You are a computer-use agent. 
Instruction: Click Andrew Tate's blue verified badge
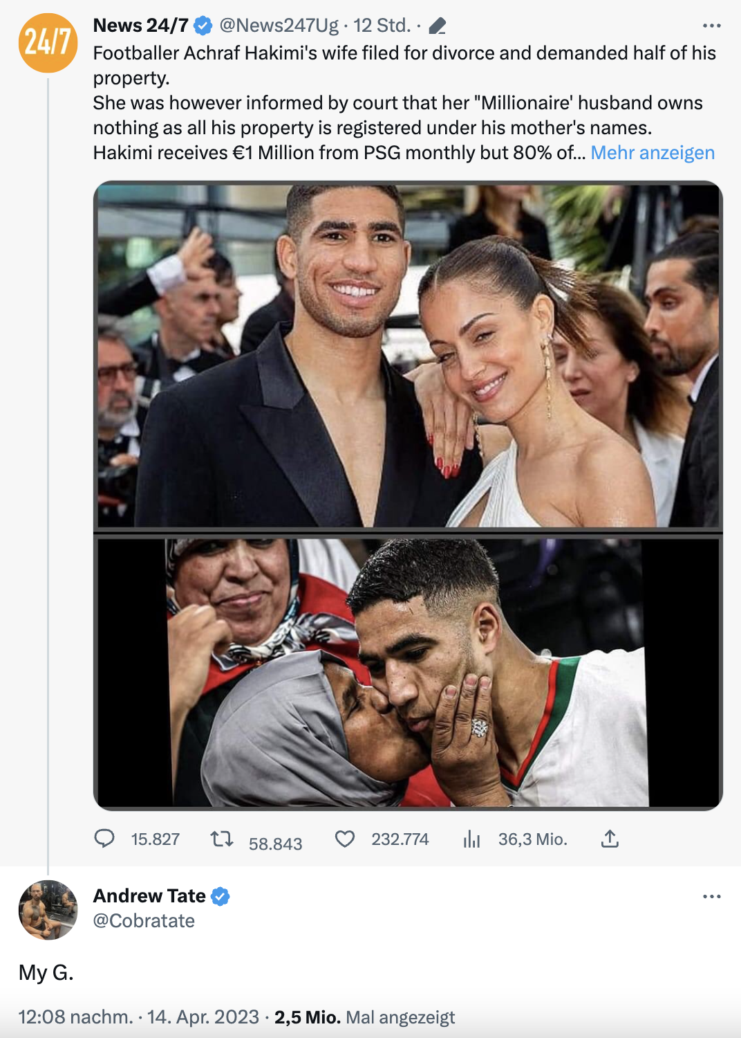pyautogui.click(x=221, y=896)
